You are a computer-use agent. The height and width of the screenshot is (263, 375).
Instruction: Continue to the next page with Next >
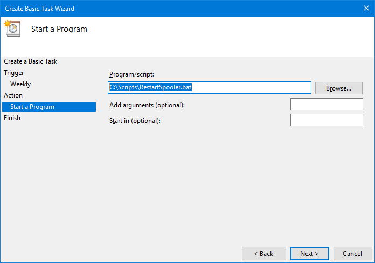309,253
